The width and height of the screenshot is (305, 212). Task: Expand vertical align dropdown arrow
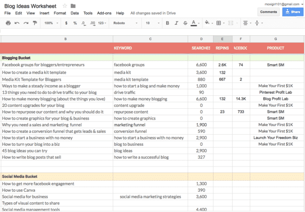(x=262, y=23)
